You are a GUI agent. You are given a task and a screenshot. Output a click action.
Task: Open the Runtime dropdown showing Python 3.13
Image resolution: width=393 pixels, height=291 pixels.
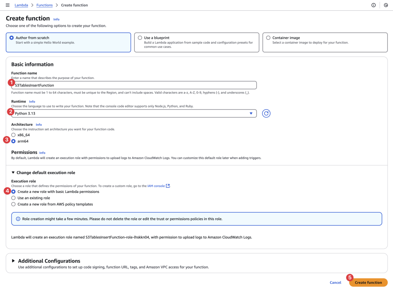click(134, 113)
